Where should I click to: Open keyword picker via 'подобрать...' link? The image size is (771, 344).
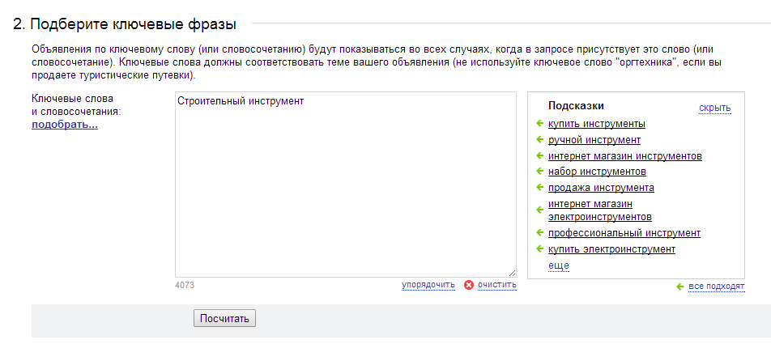click(65, 125)
